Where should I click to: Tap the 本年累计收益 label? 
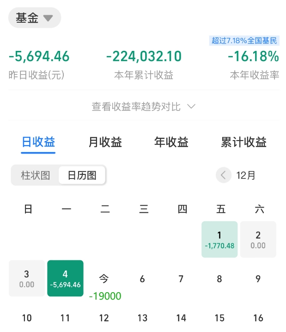pos(144,75)
